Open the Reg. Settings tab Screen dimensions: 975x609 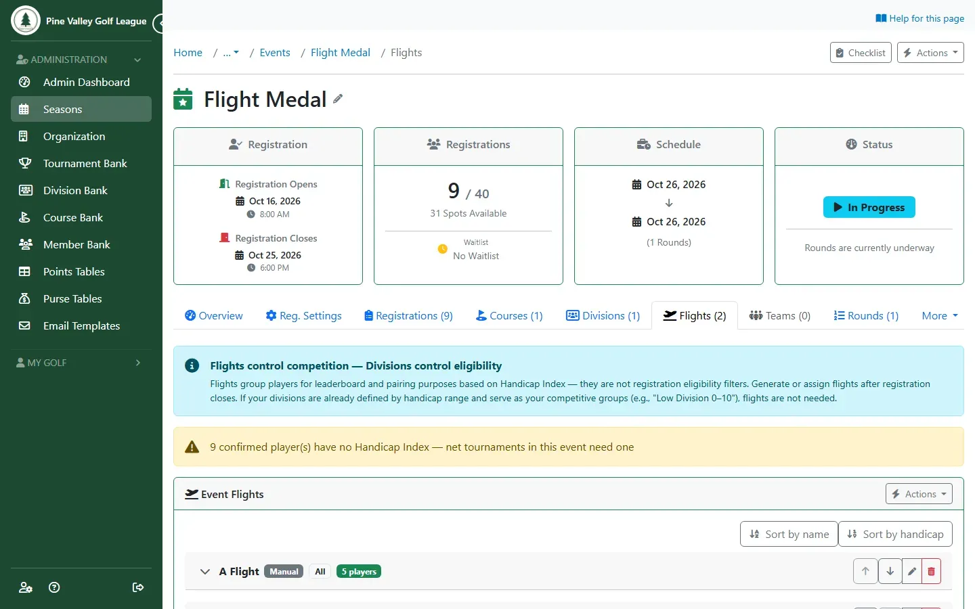(x=303, y=316)
